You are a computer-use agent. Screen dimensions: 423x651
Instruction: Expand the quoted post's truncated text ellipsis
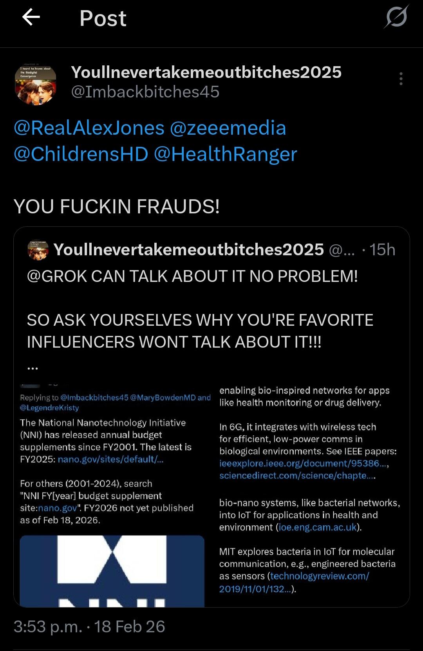pyautogui.click(x=33, y=368)
